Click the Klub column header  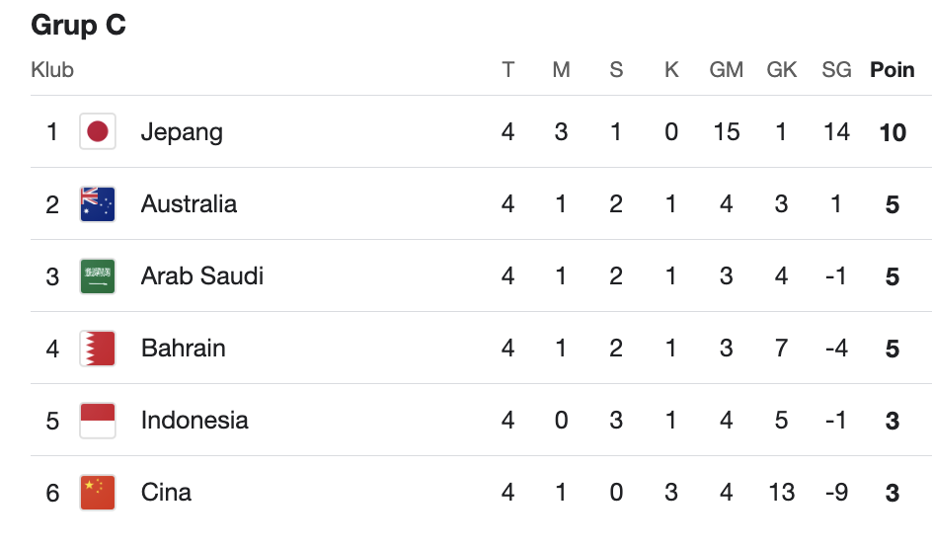point(52,69)
